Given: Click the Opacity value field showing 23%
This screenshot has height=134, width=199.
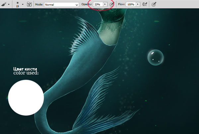Looking at the screenshot, I should 98,4.
